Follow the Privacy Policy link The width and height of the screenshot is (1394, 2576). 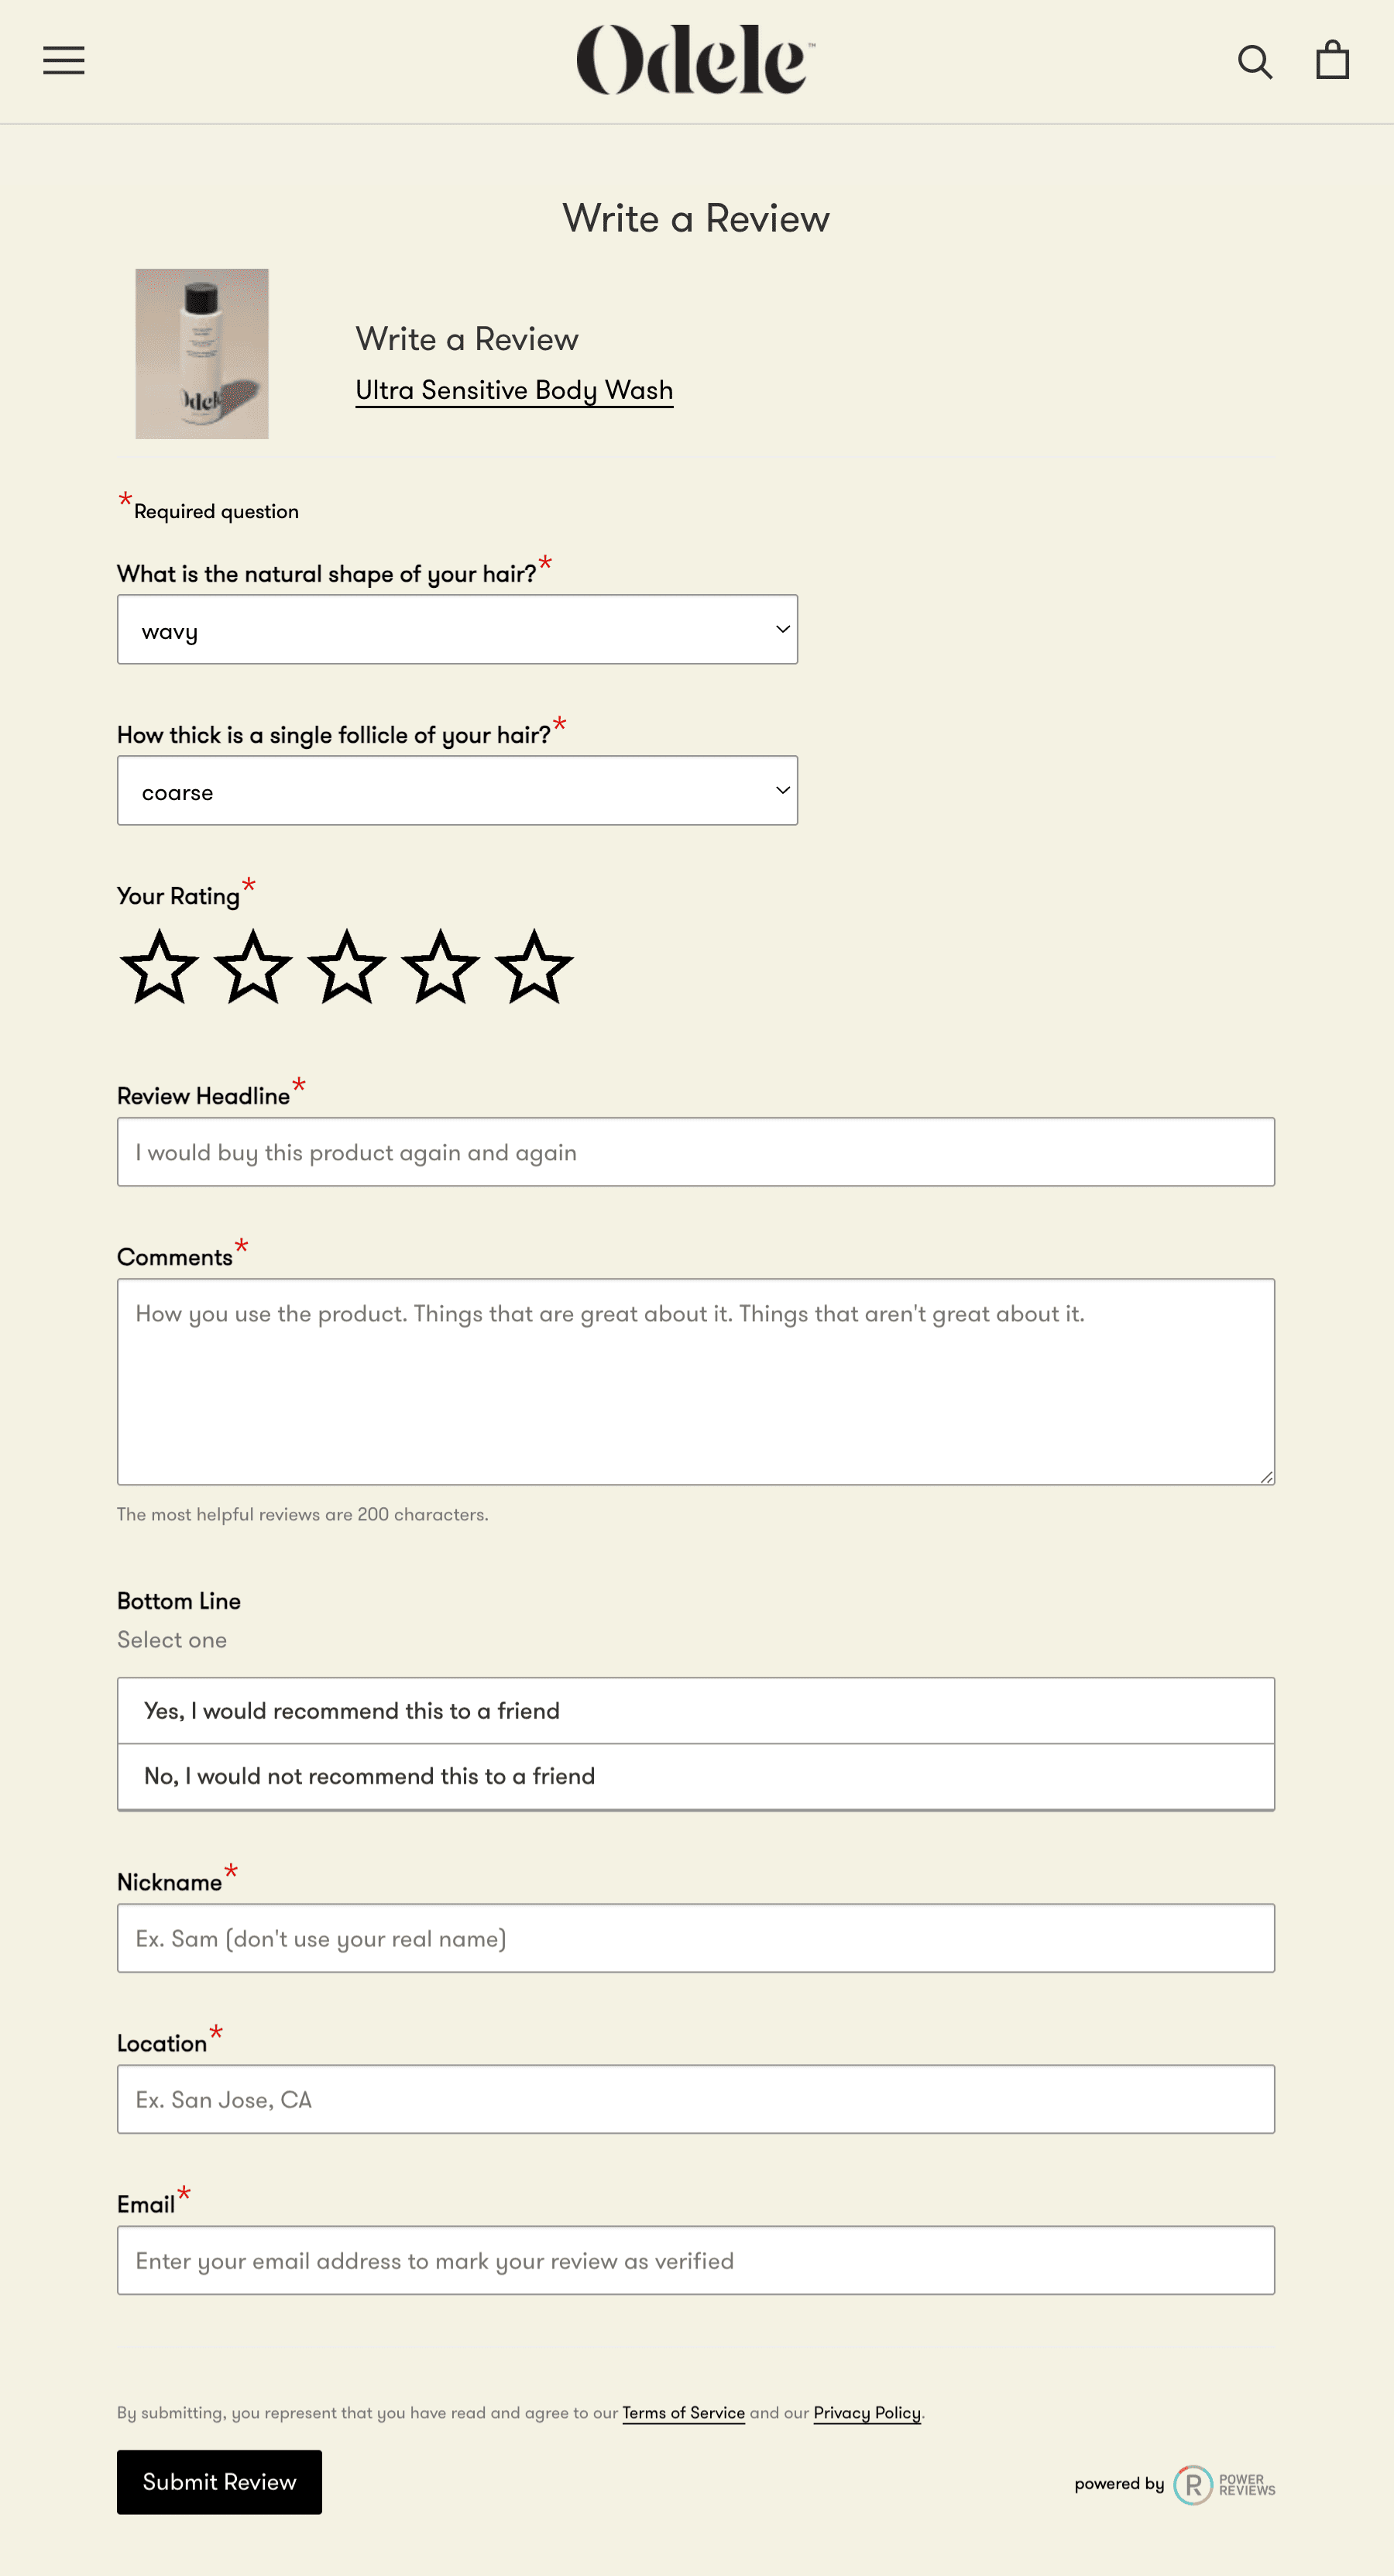866,2412
